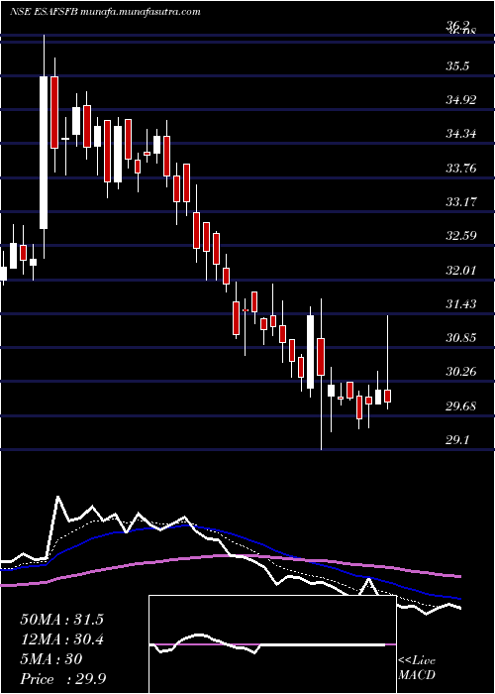The height and width of the screenshot is (694, 495).
Task: Select the 34.92 price axis label
Action: point(461,100)
